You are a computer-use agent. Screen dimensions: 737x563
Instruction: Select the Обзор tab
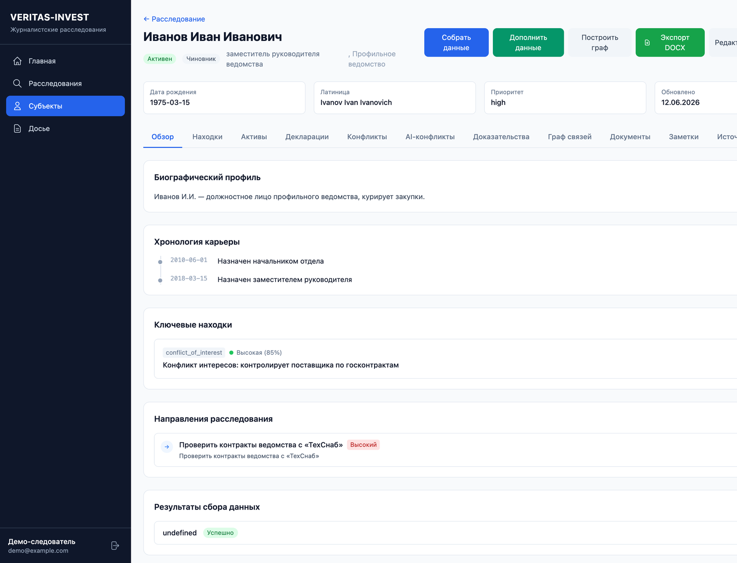pyautogui.click(x=163, y=137)
